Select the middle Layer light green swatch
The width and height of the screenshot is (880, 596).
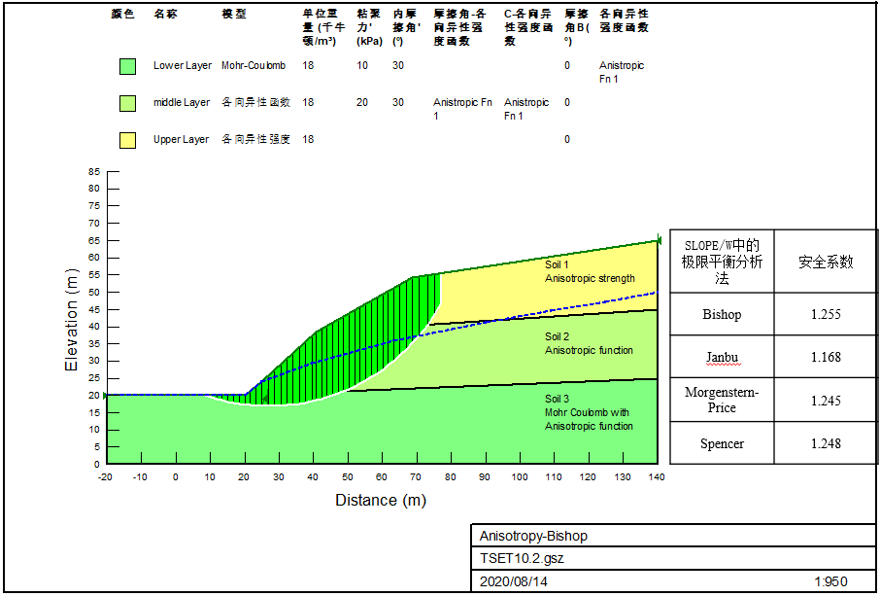127,103
